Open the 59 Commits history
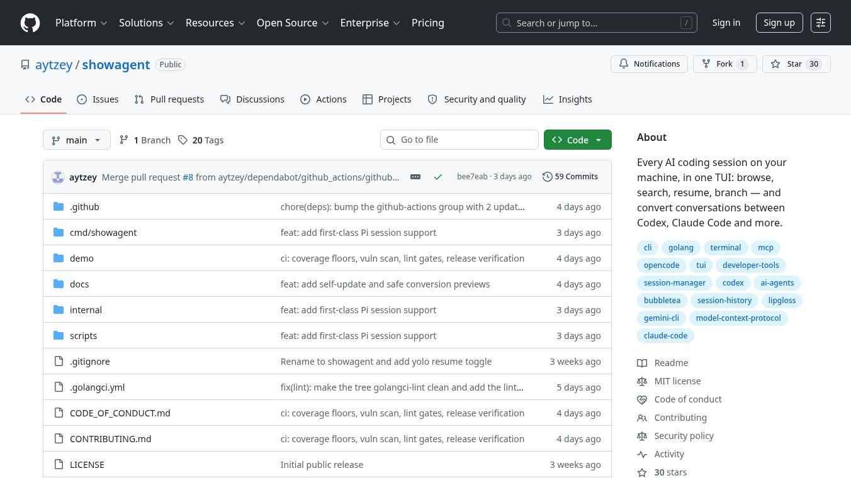The height and width of the screenshot is (478, 851). pyautogui.click(x=570, y=177)
